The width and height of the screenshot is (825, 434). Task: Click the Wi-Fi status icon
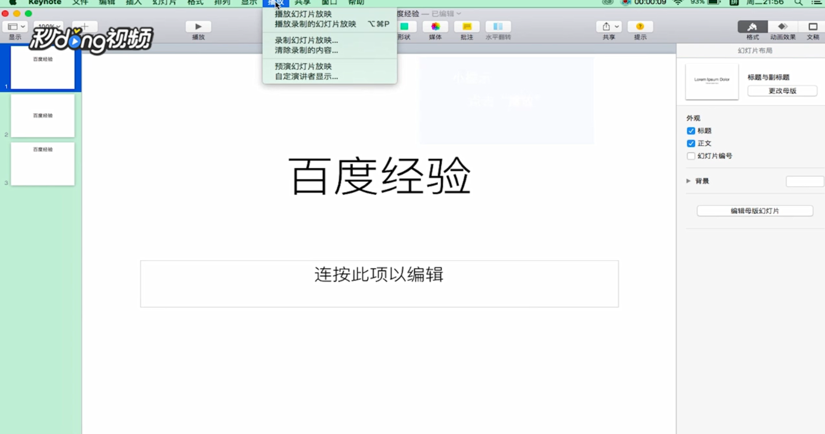click(x=678, y=3)
